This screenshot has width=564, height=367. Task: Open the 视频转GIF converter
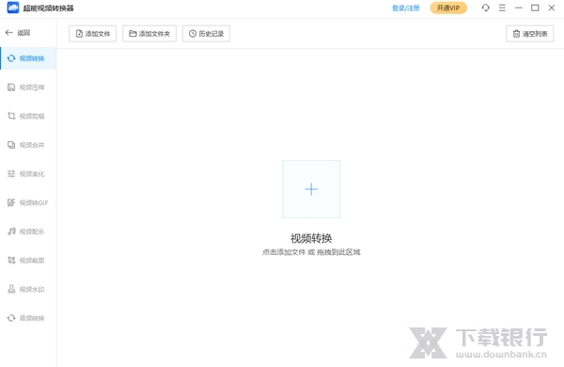(x=28, y=202)
